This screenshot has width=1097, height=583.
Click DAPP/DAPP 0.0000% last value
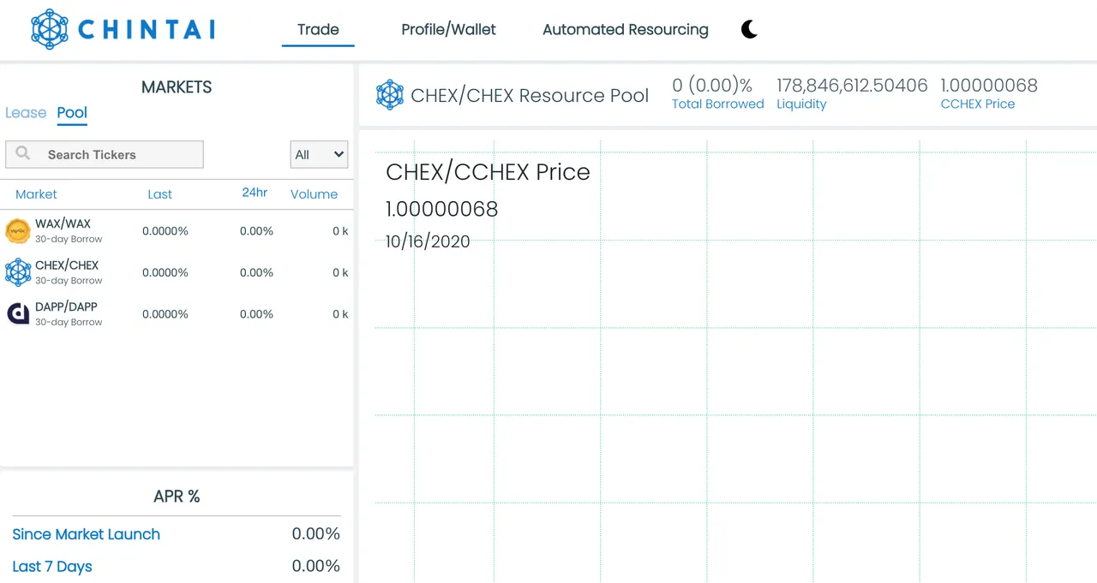tap(165, 314)
